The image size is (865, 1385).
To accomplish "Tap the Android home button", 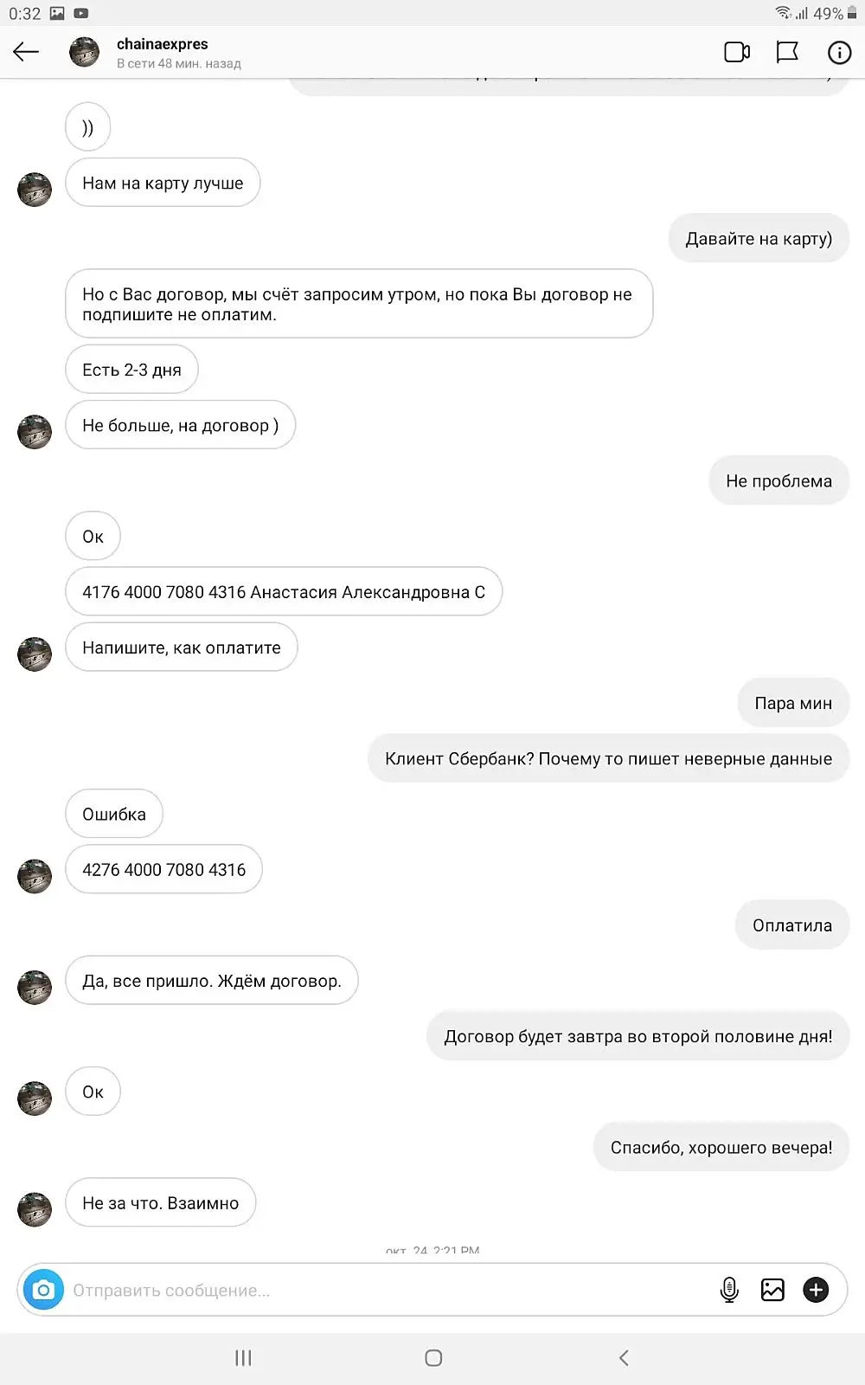I will pyautogui.click(x=433, y=1357).
